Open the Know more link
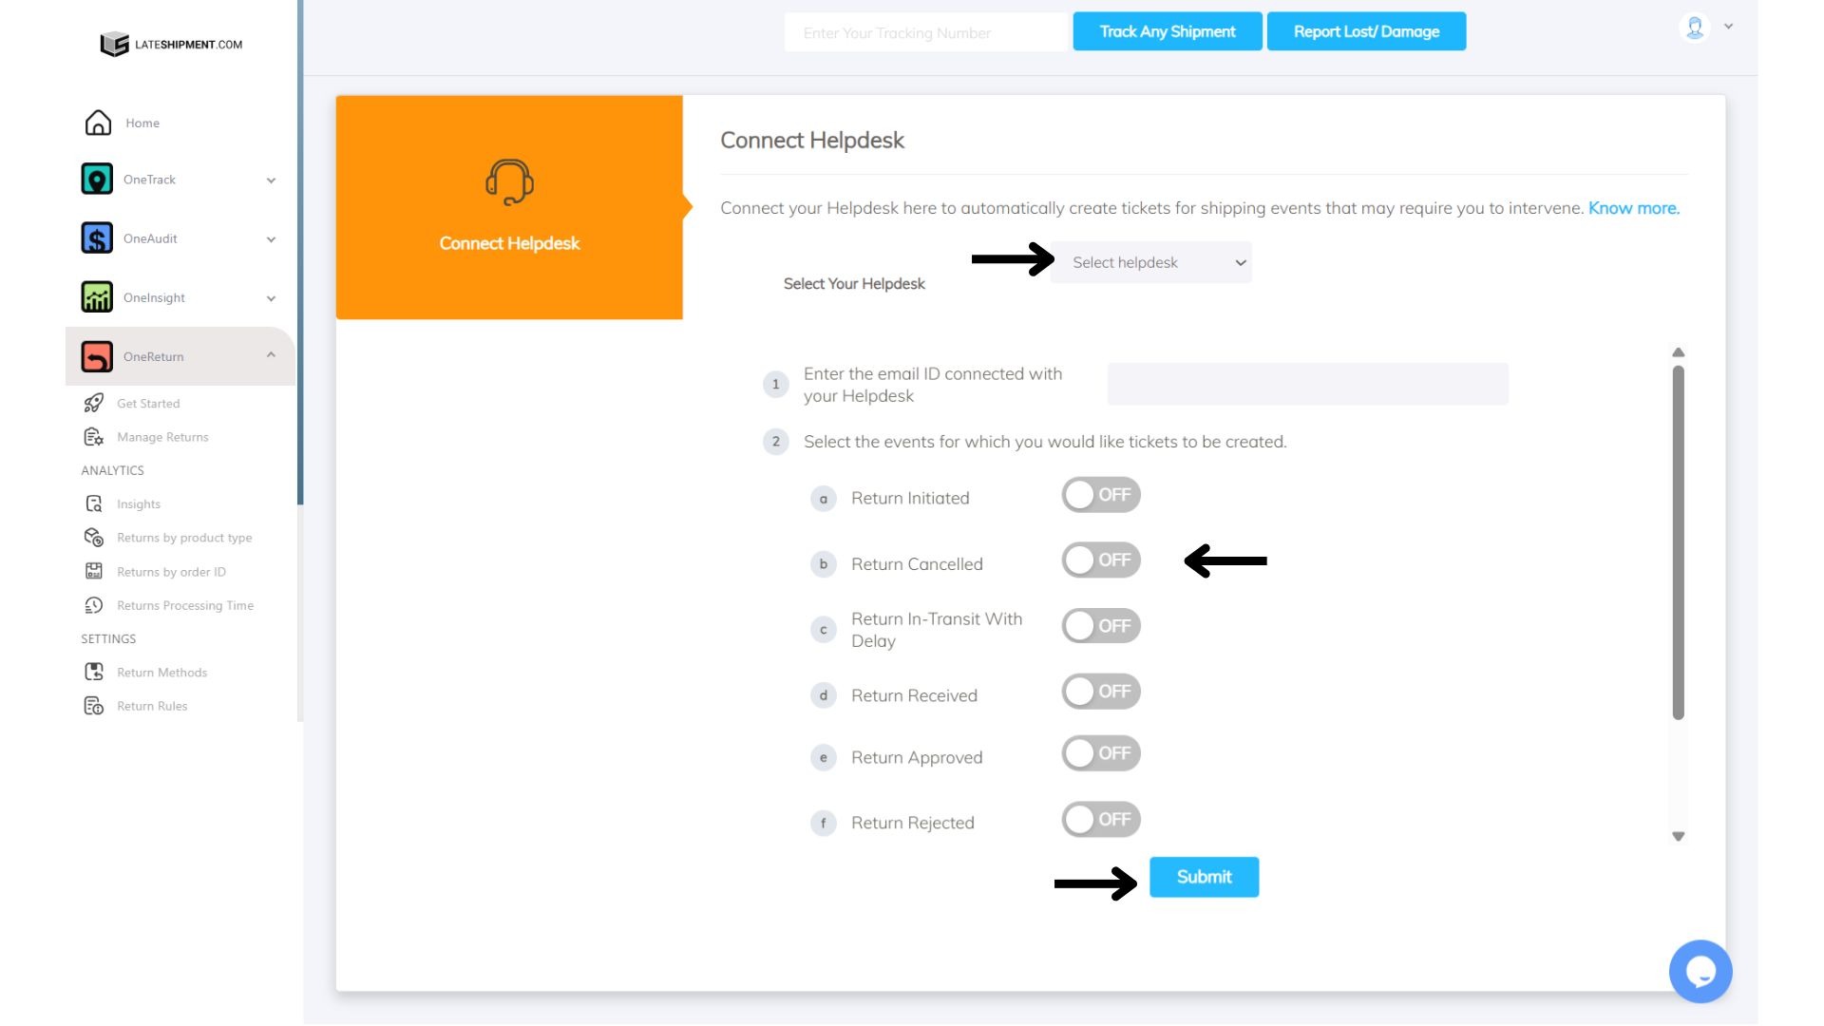1824x1026 pixels. pyautogui.click(x=1633, y=208)
